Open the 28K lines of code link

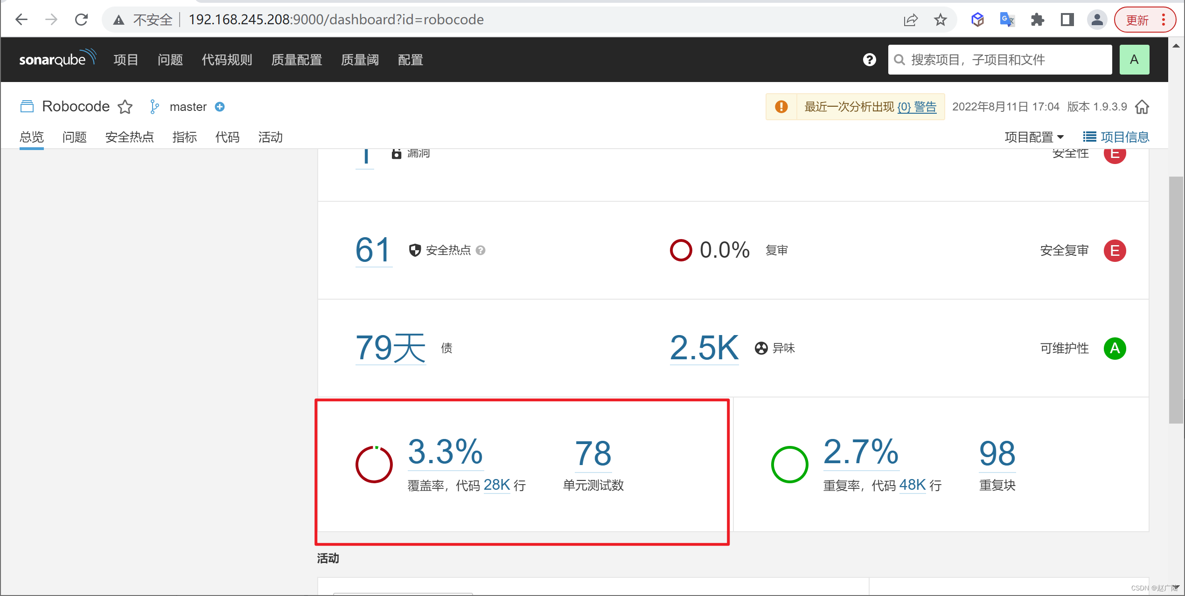(497, 485)
